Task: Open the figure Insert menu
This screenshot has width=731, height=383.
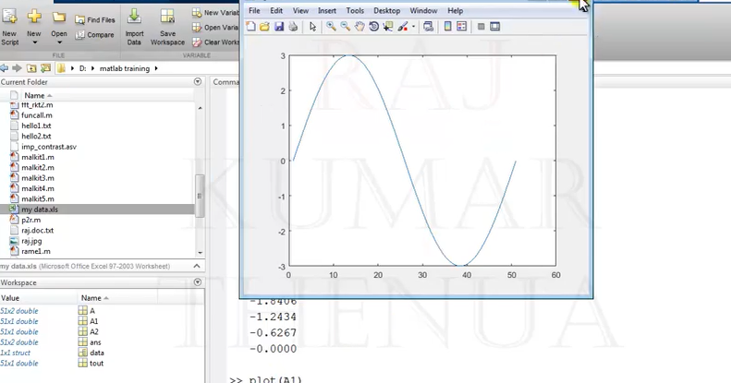Action: click(327, 10)
